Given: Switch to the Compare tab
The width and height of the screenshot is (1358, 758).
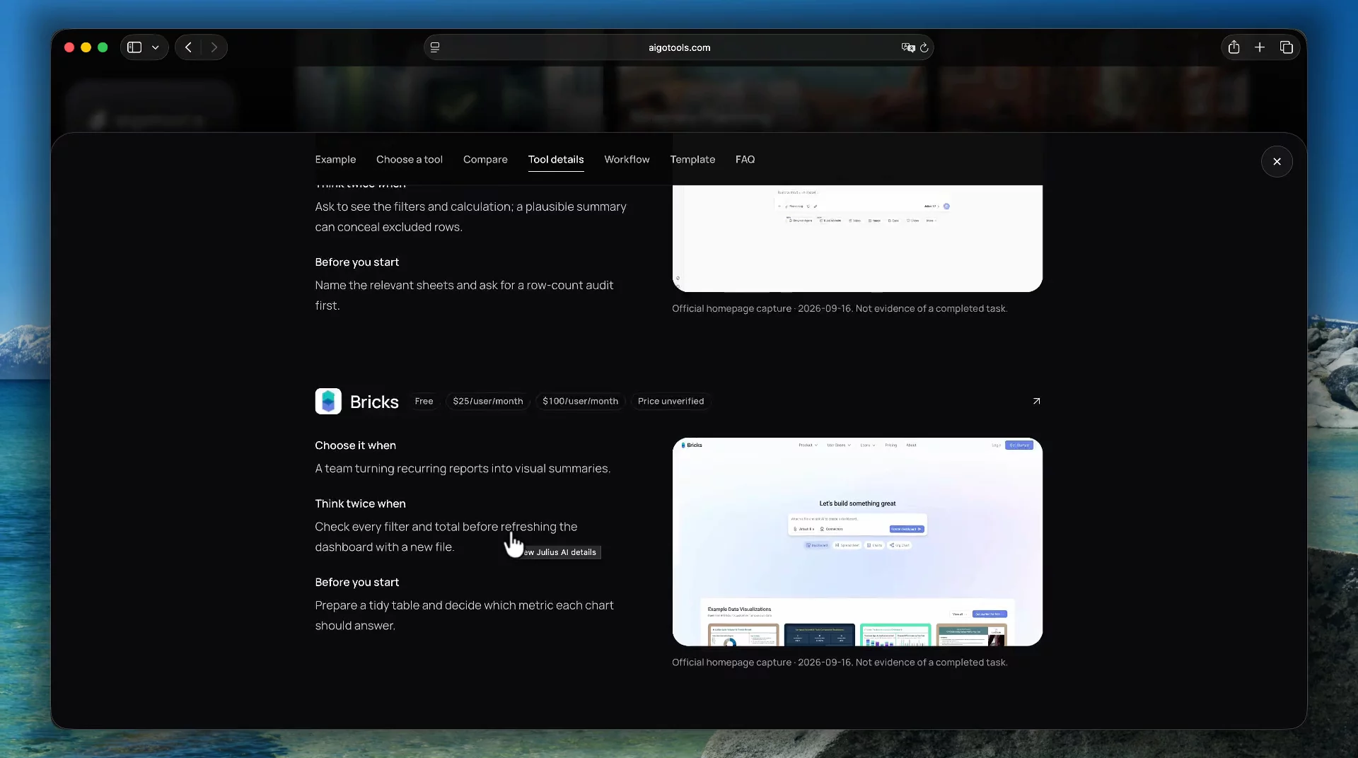Looking at the screenshot, I should (485, 160).
